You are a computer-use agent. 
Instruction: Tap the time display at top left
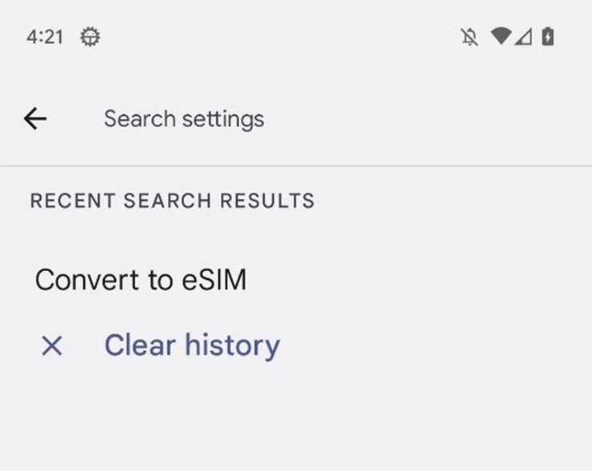[45, 37]
